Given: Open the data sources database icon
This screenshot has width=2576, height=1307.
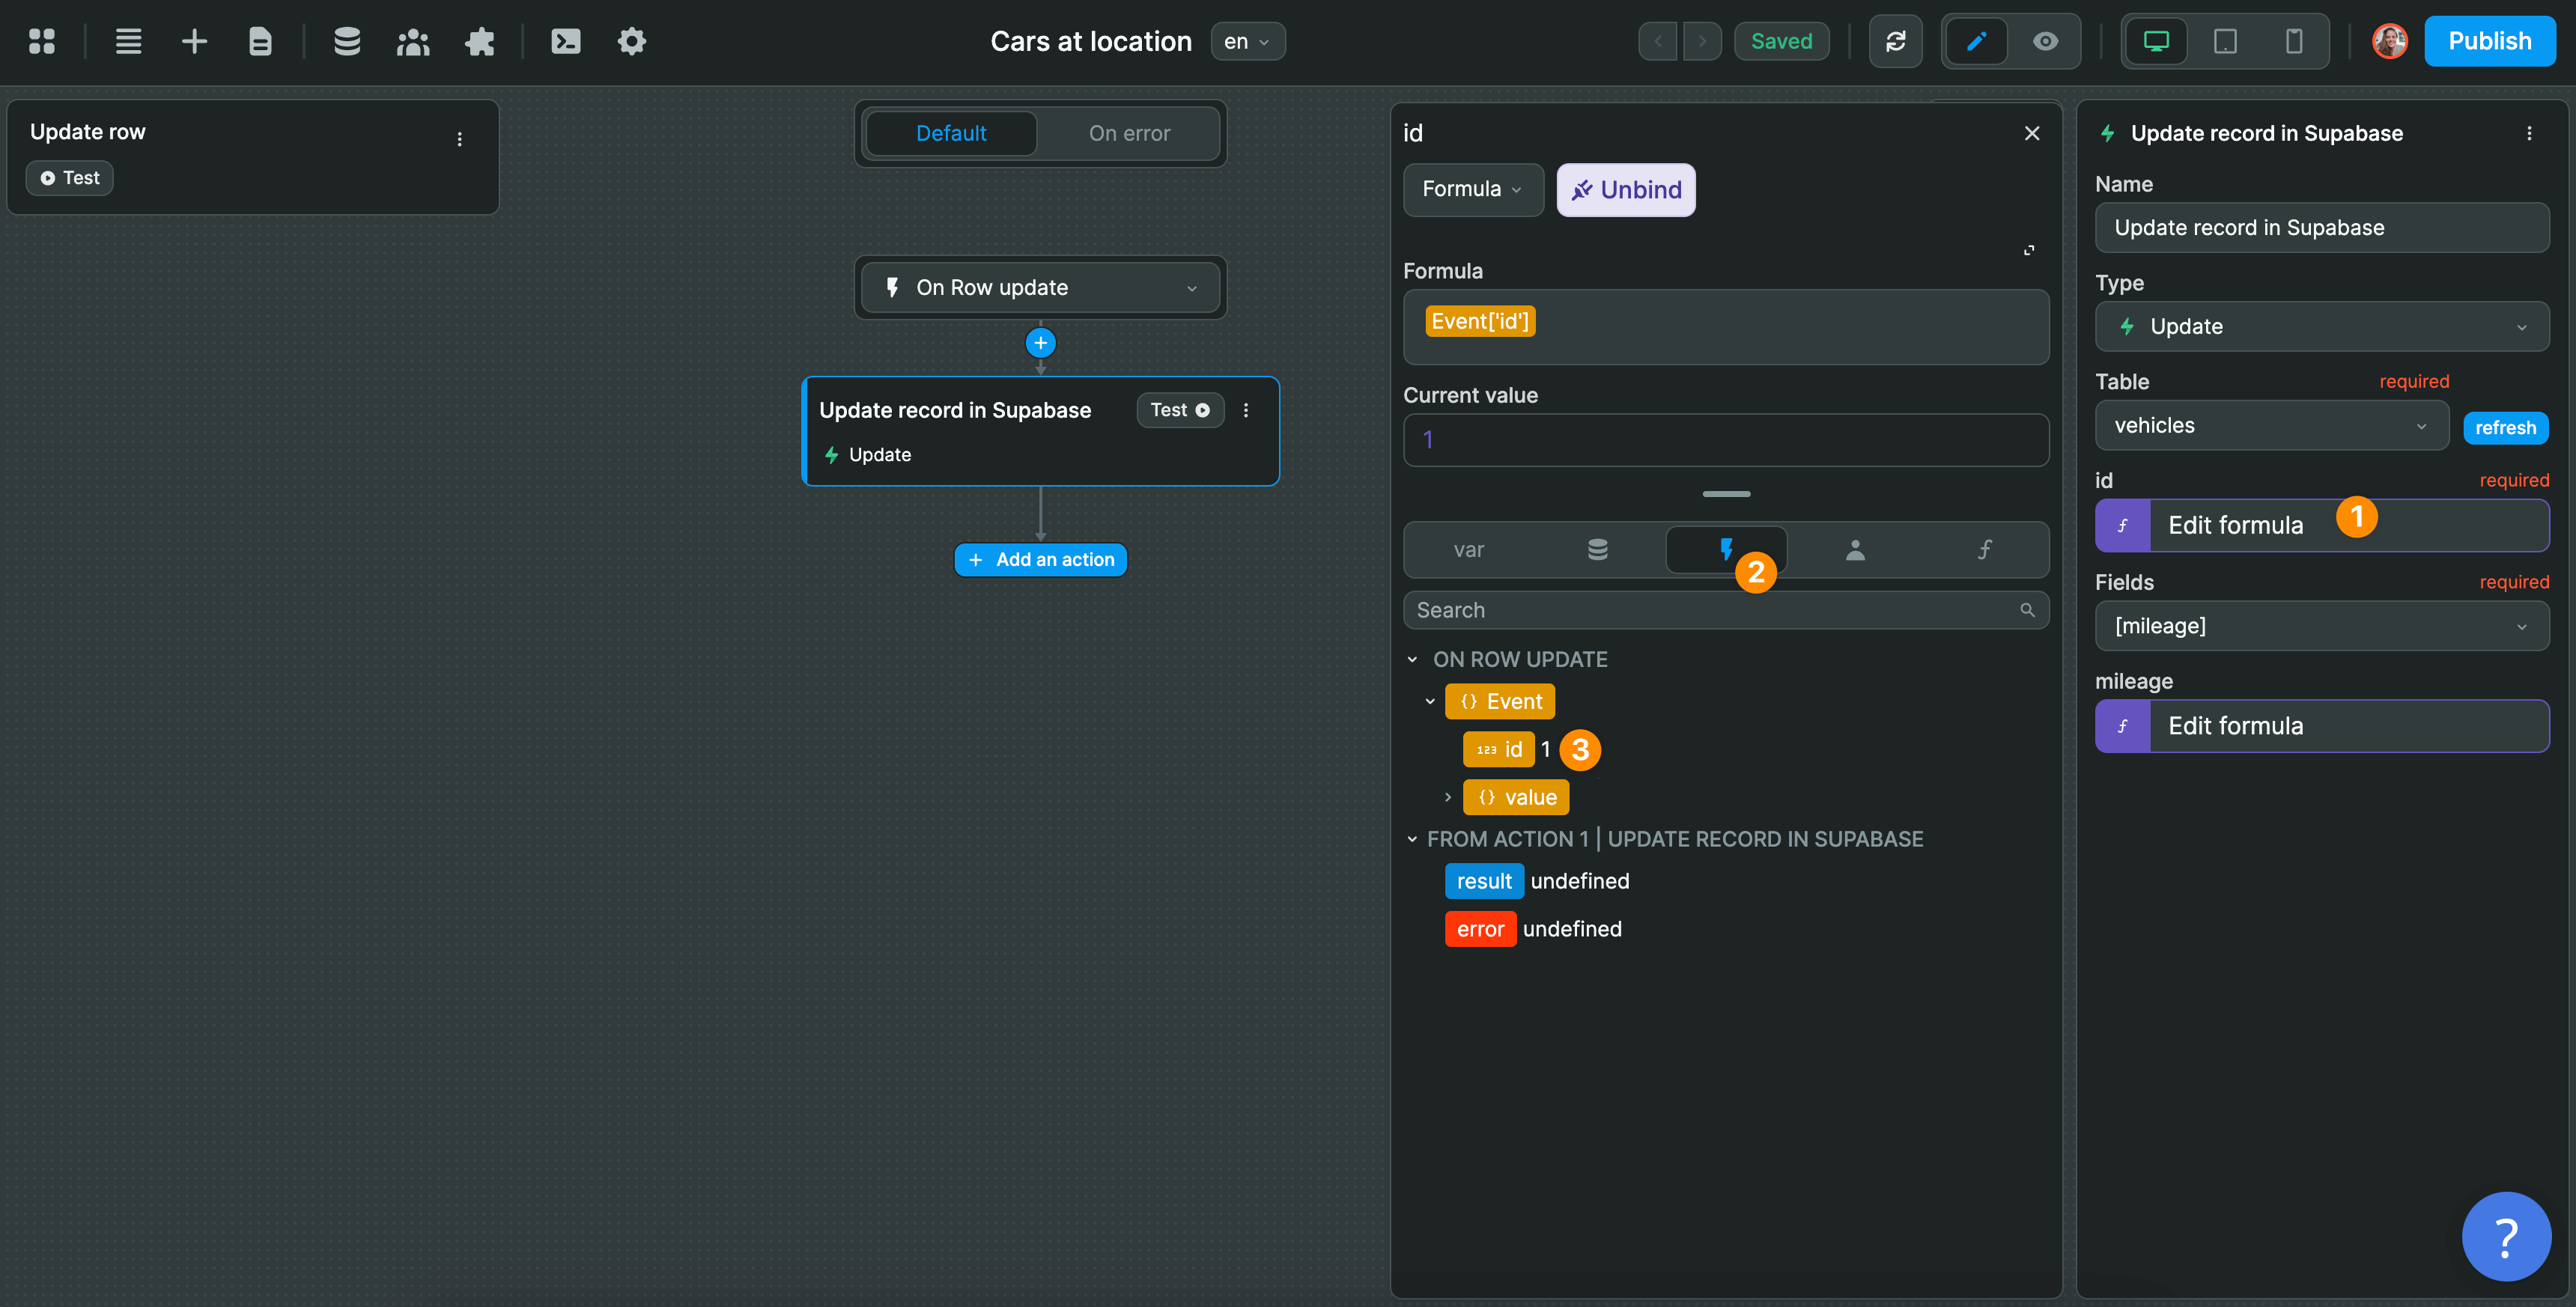Looking at the screenshot, I should tap(347, 41).
